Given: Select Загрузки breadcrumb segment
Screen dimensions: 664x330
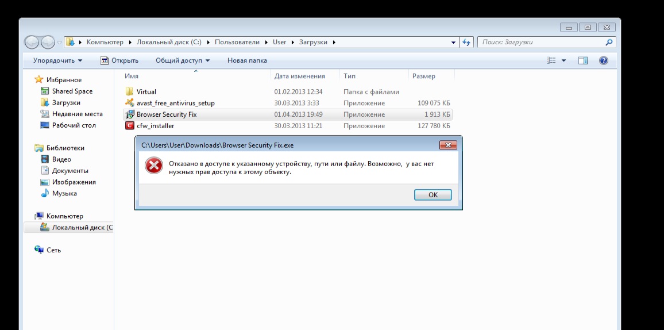Looking at the screenshot, I should tap(313, 42).
